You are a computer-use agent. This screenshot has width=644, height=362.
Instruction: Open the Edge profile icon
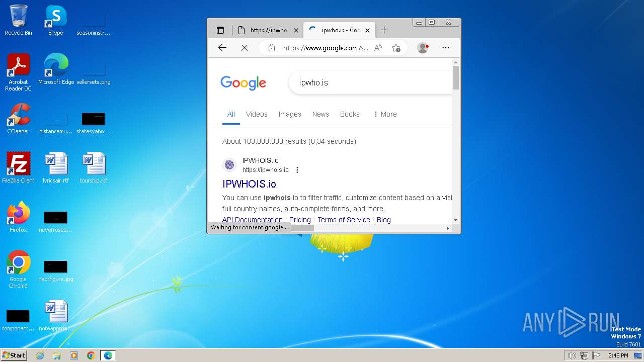point(423,48)
